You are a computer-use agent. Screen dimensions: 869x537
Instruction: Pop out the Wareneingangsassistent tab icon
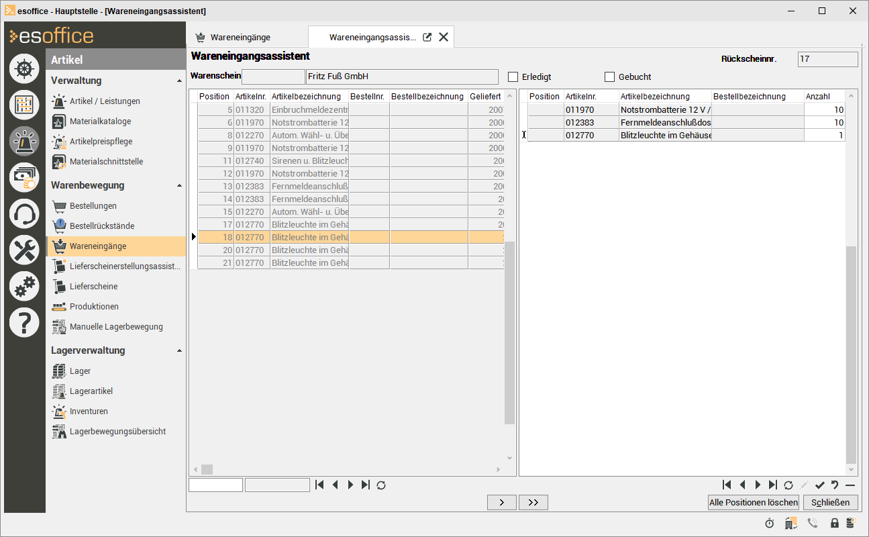point(427,38)
